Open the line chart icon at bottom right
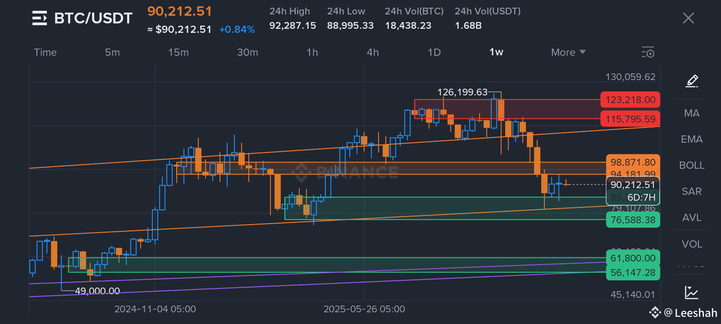 [691, 292]
